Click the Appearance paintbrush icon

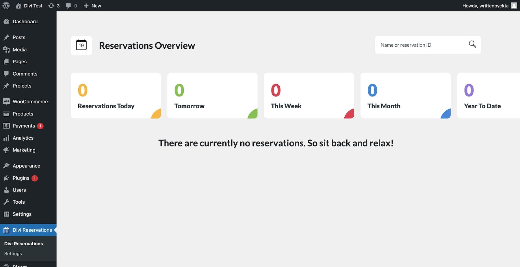pos(6,166)
